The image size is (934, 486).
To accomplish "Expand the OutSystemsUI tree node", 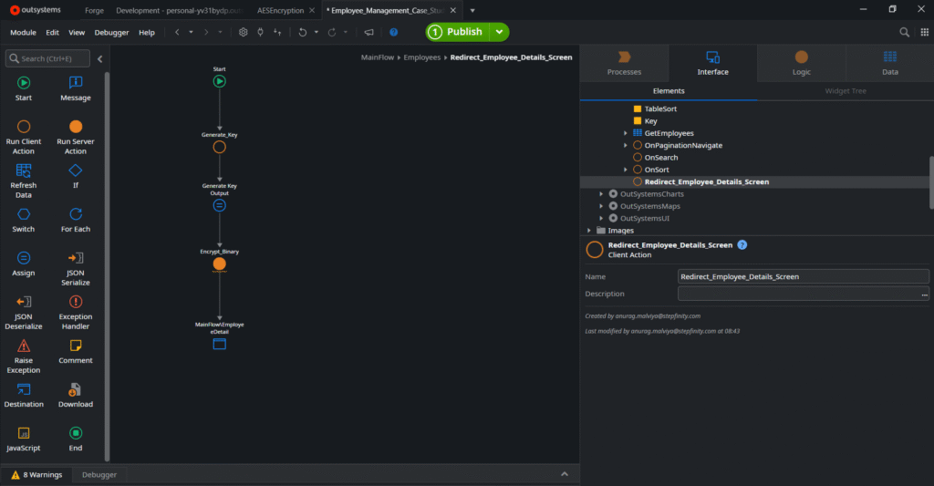I will point(601,218).
